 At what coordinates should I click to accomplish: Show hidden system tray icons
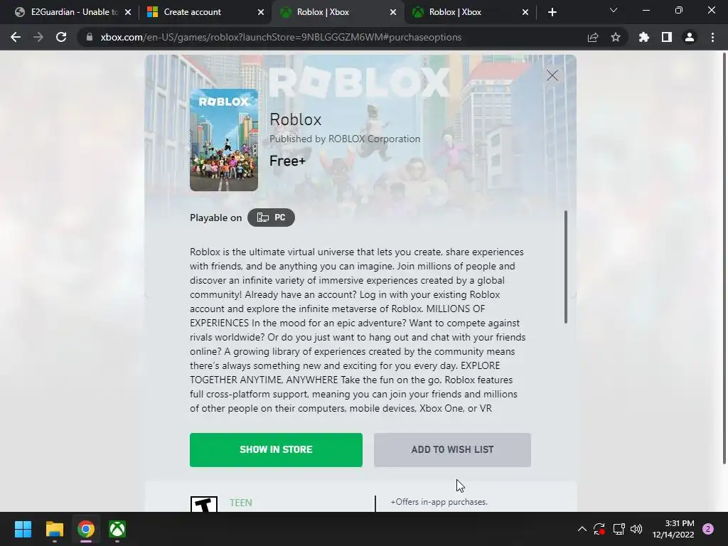click(x=582, y=529)
